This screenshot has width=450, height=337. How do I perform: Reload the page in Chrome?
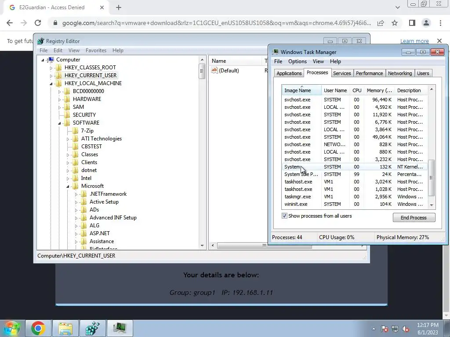point(38,23)
